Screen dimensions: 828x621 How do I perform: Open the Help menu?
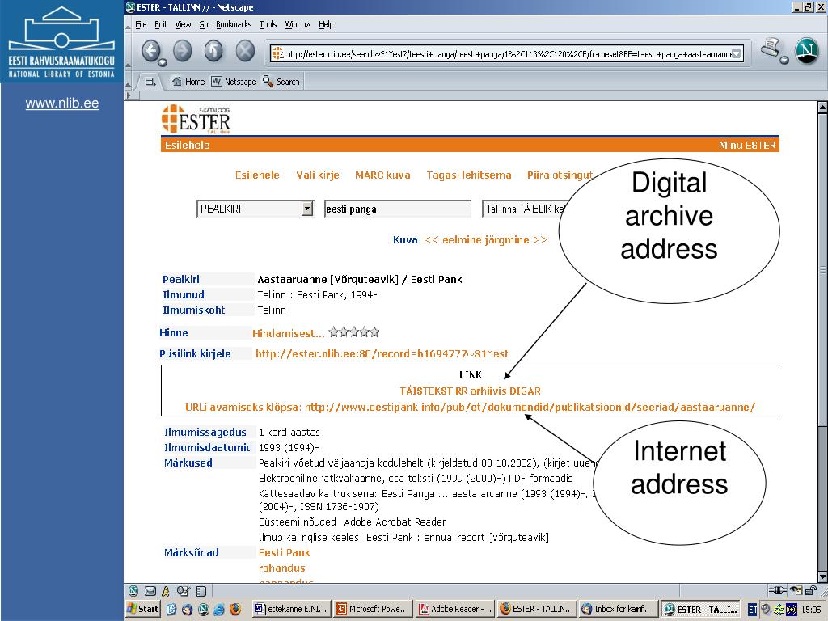point(326,24)
